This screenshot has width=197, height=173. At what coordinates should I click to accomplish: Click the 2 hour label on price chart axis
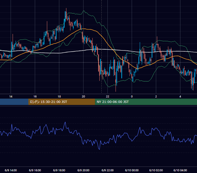(x=156, y=97)
